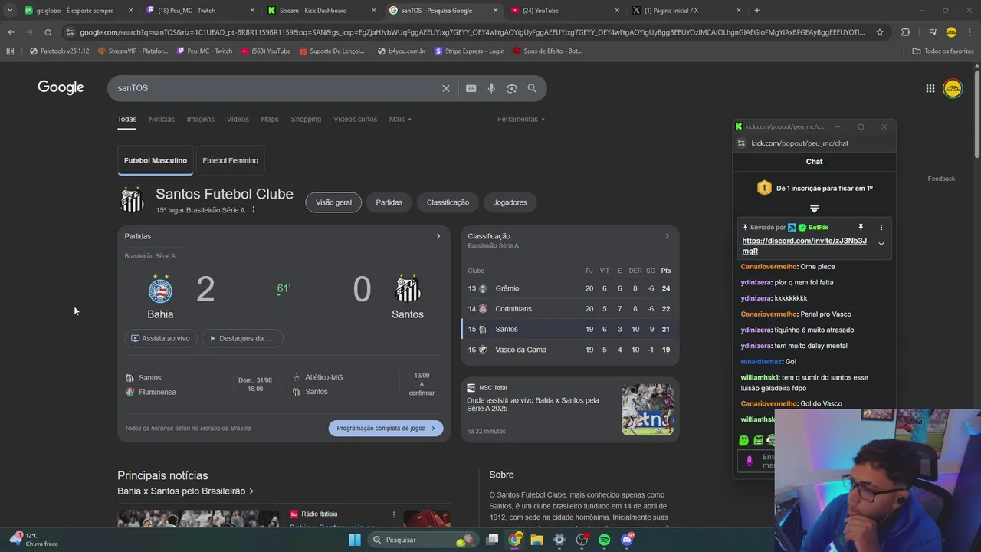Viewport: 981px width, 552px height.
Task: Open the news article three-dot options
Action: 394,514
